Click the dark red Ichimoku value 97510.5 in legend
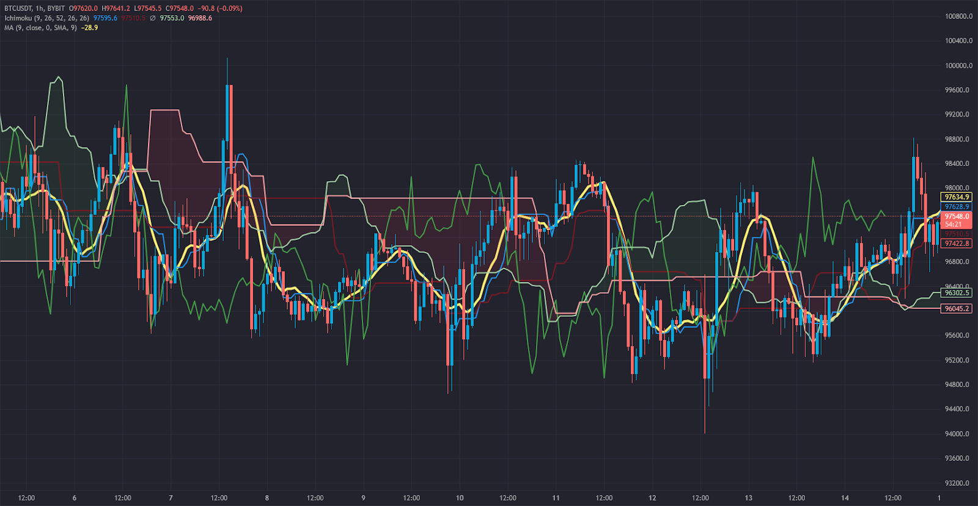 (x=133, y=18)
